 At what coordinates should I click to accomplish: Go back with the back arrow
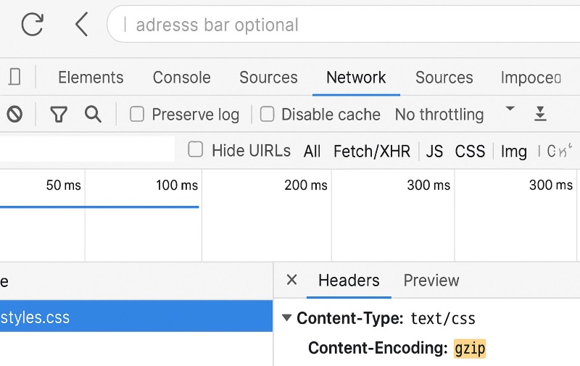(82, 24)
